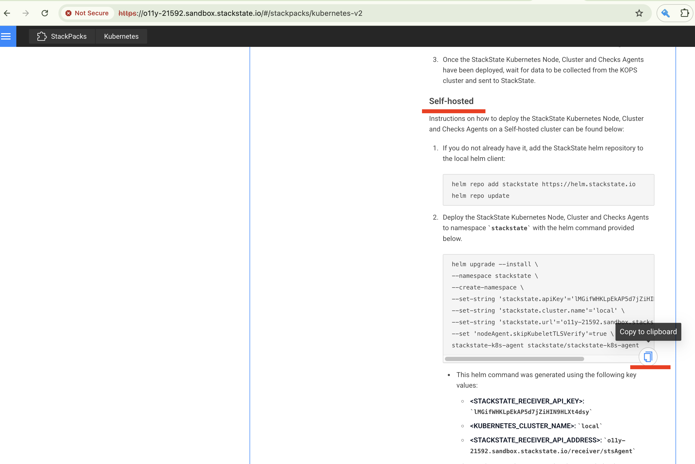Expand site security details via Not Secure badge
The height and width of the screenshot is (464, 695).
[x=87, y=13]
